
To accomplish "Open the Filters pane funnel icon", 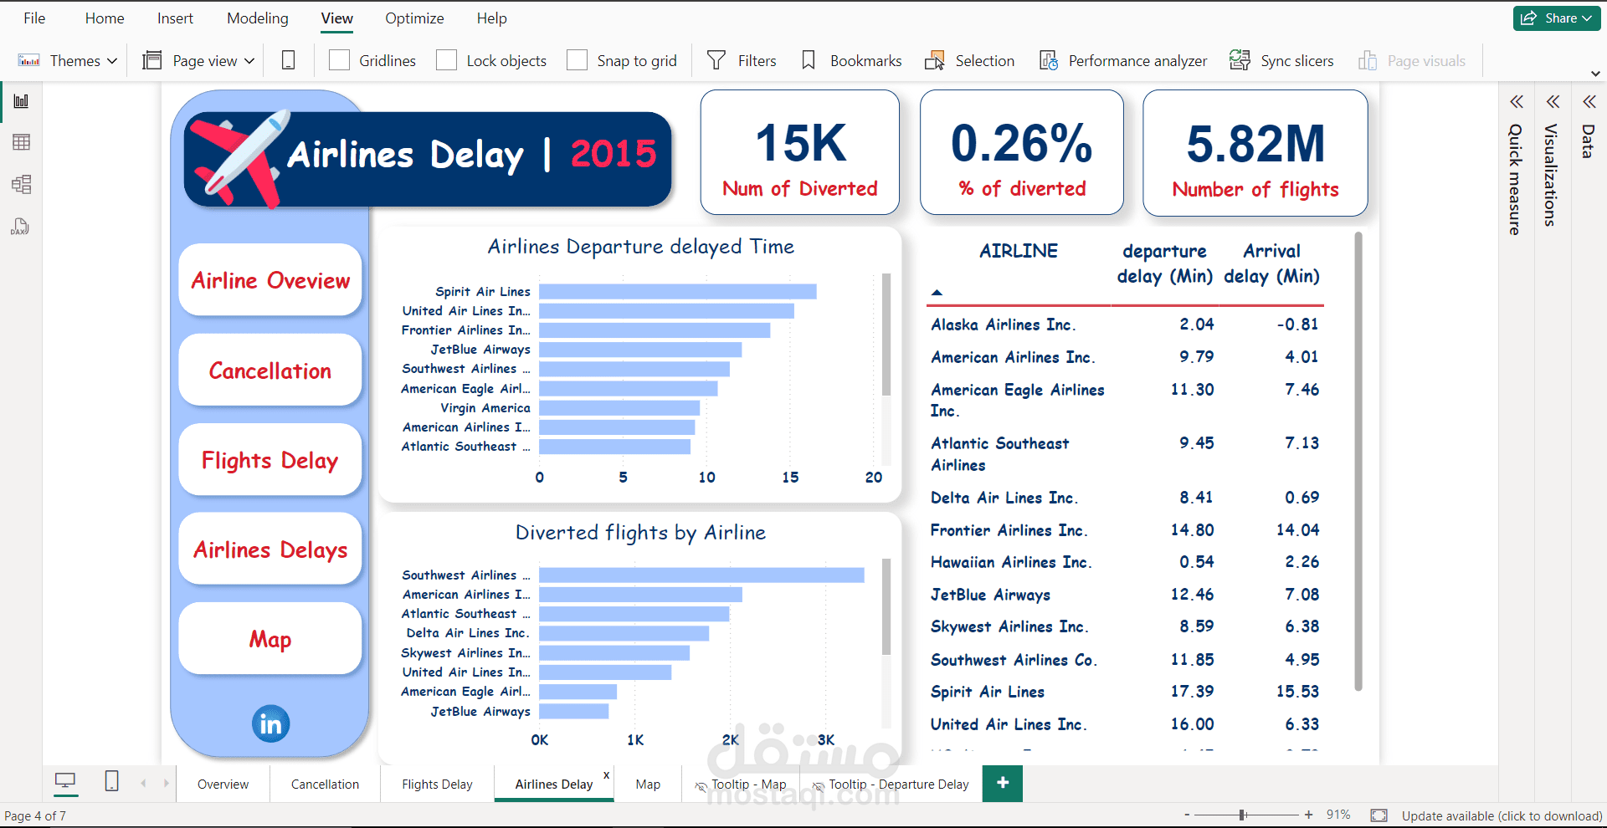I will 716,60.
